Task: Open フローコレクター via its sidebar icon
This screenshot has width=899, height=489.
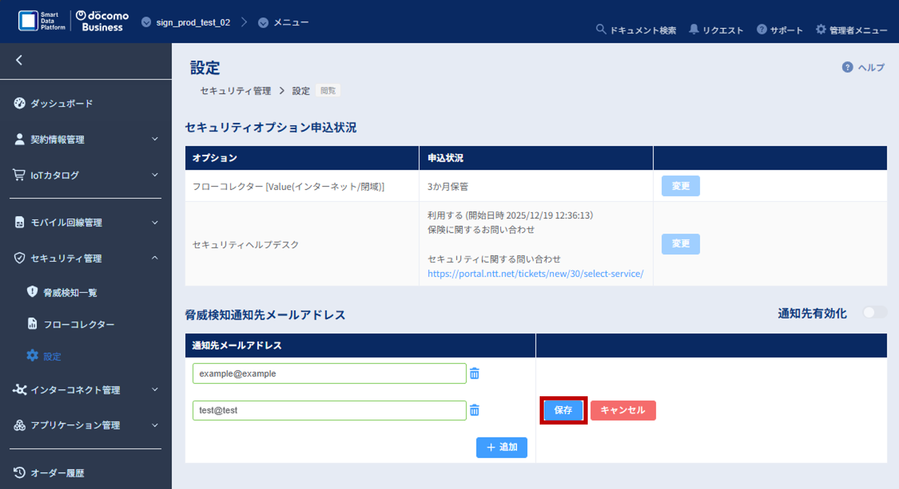Action: pos(32,324)
